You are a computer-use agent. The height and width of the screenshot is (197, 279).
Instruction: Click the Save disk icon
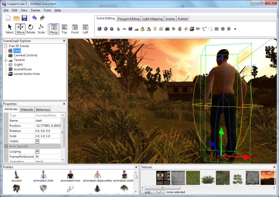(25, 18)
